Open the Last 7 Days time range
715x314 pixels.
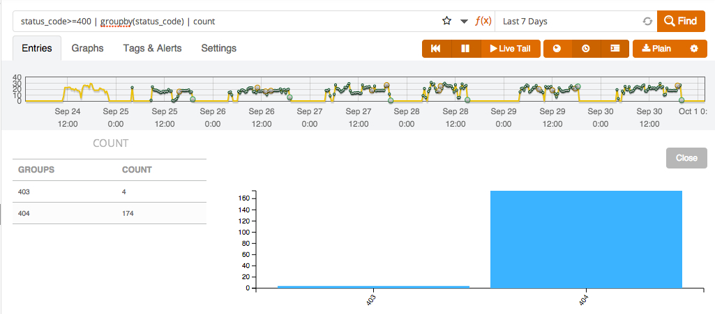coord(569,21)
